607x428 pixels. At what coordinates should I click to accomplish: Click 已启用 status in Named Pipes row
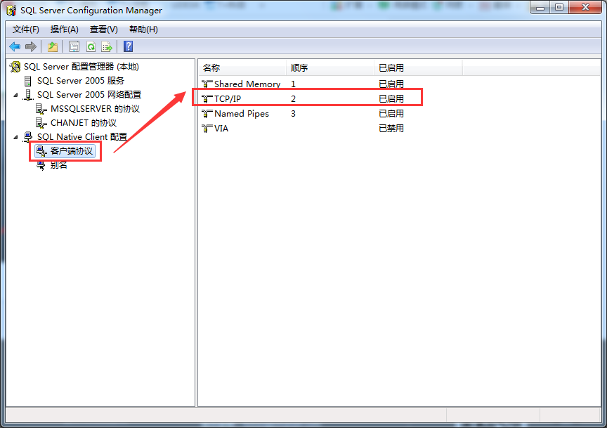(391, 113)
